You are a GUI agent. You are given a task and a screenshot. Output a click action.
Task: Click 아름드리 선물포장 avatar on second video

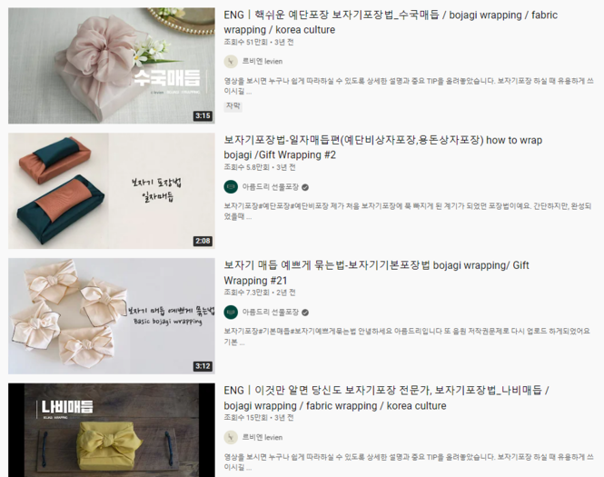pos(231,187)
